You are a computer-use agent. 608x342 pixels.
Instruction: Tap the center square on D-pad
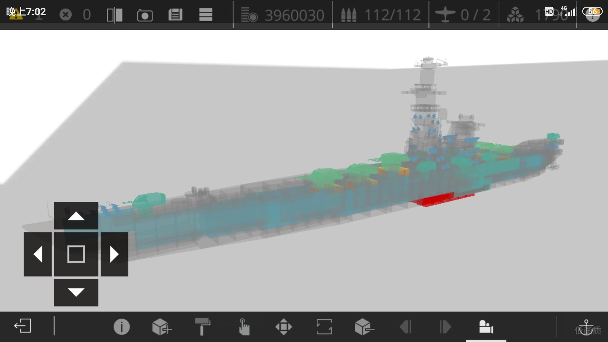[x=76, y=254]
